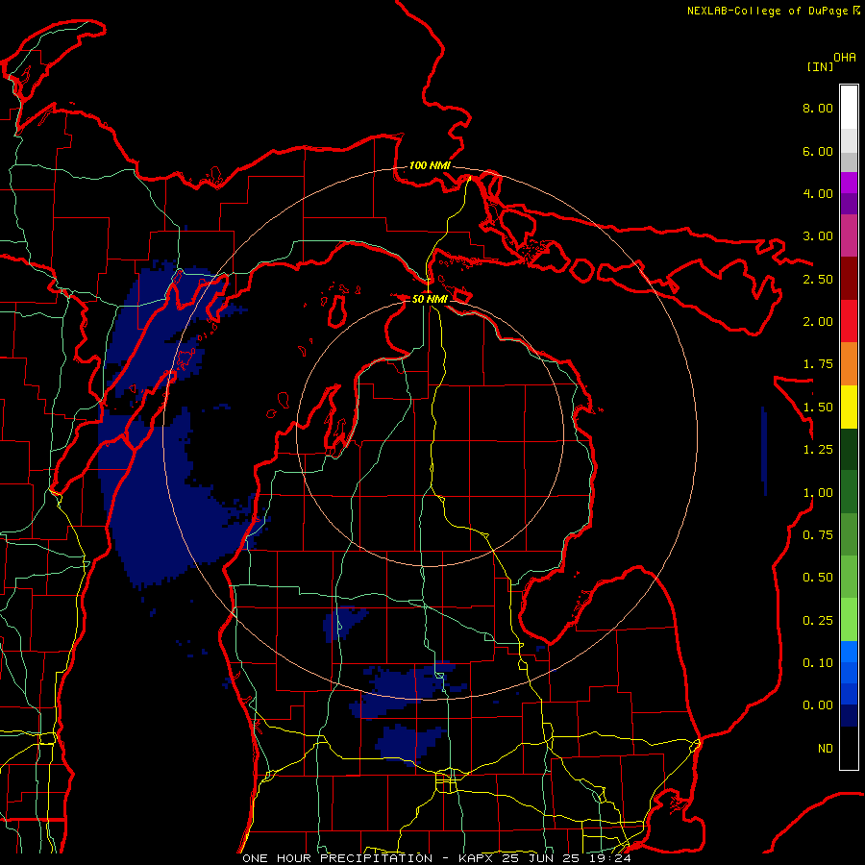The image size is (865, 865).
Task: Select the 0.00 legend value
Action: click(818, 705)
